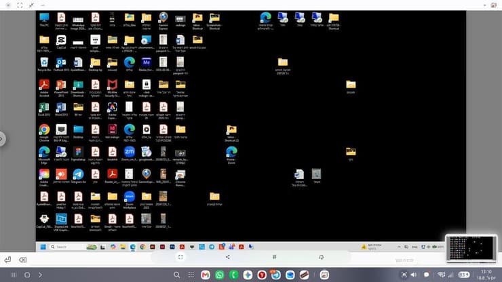Open the Downloads - Shortcut folder
Viewport: 502px width, 282px height.
coord(78,88)
